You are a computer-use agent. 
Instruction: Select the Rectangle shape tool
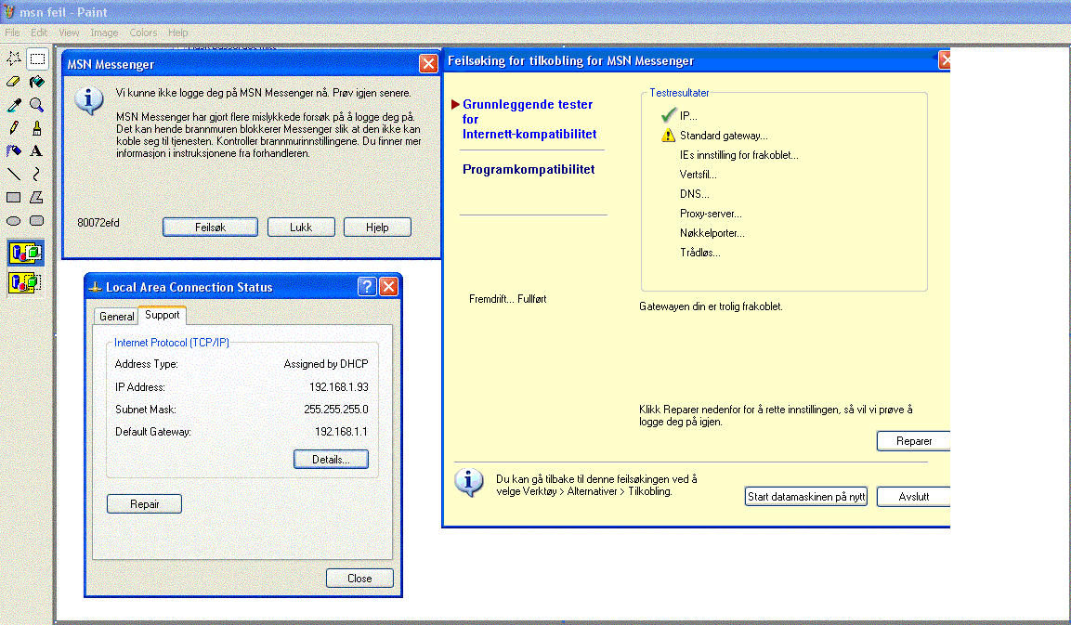(x=14, y=198)
